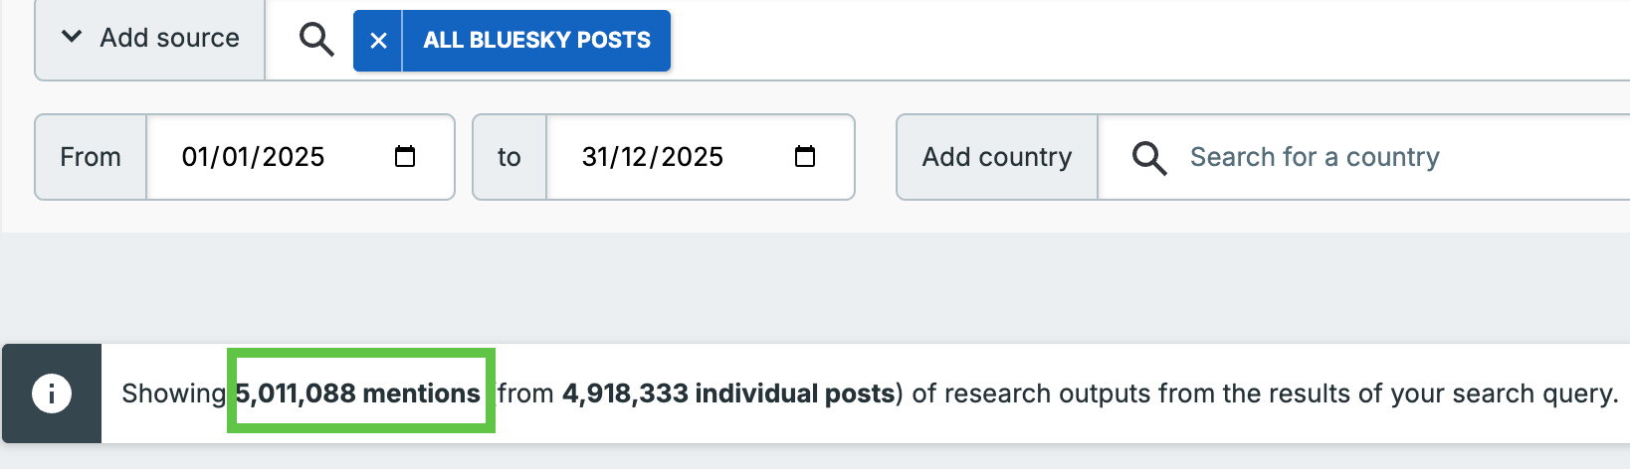Open the From date calendar picker icon
This screenshot has height=469, width=1630.
pyautogui.click(x=405, y=157)
